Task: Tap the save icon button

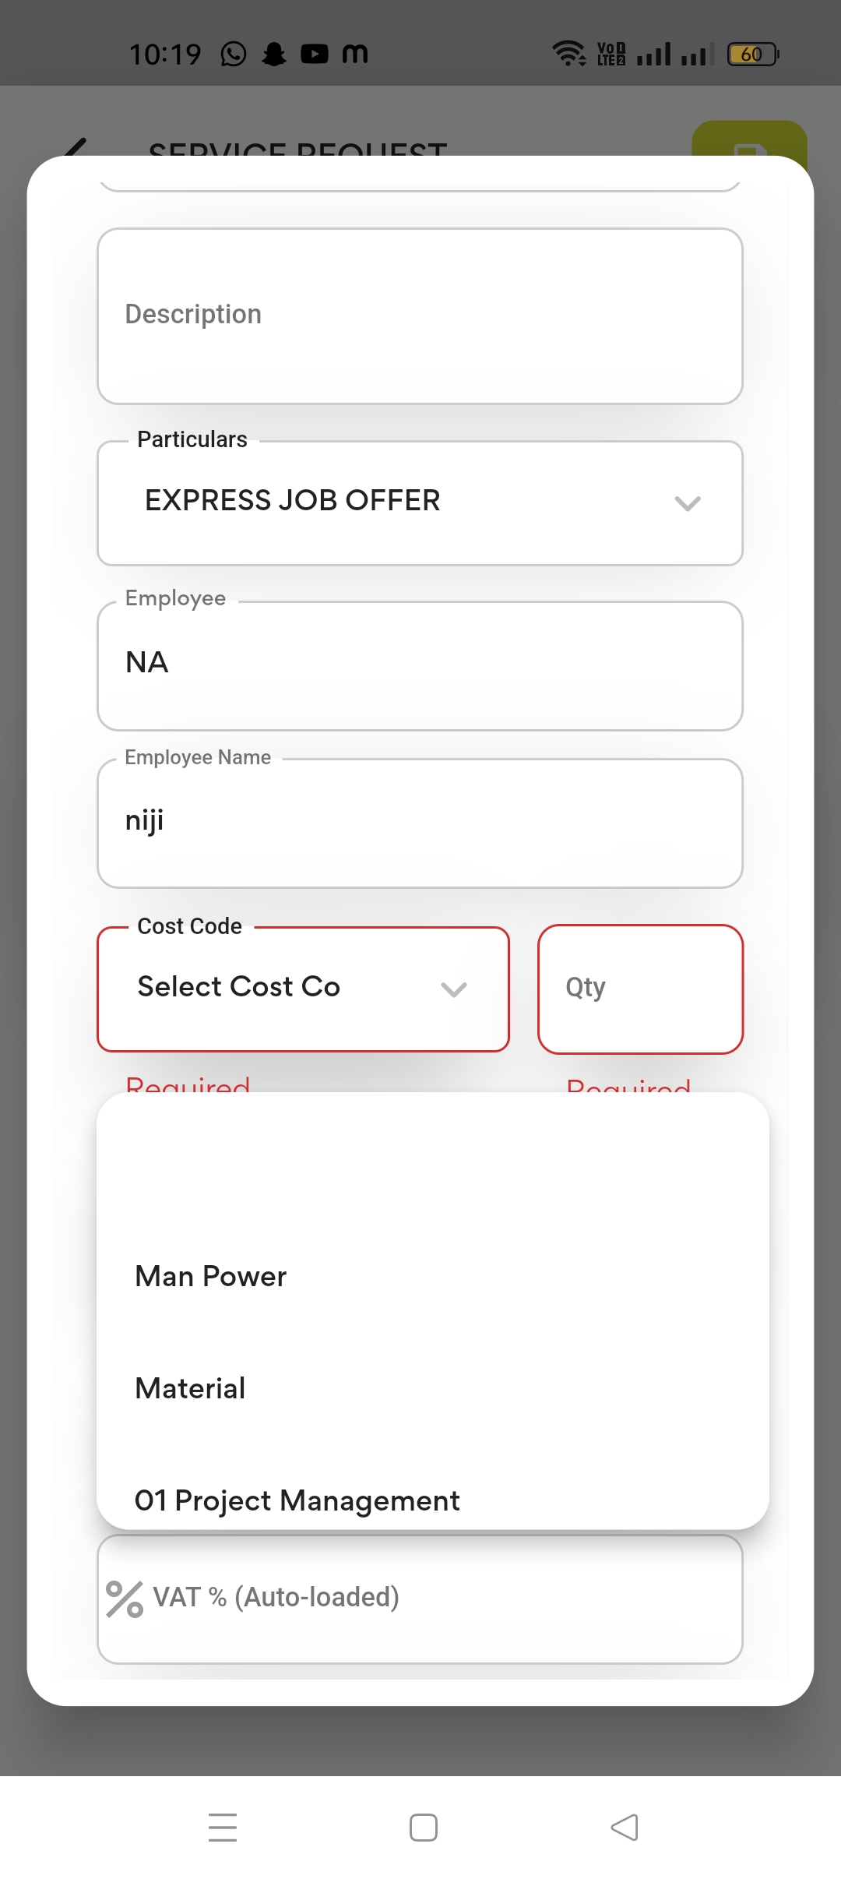Action: 749,140
